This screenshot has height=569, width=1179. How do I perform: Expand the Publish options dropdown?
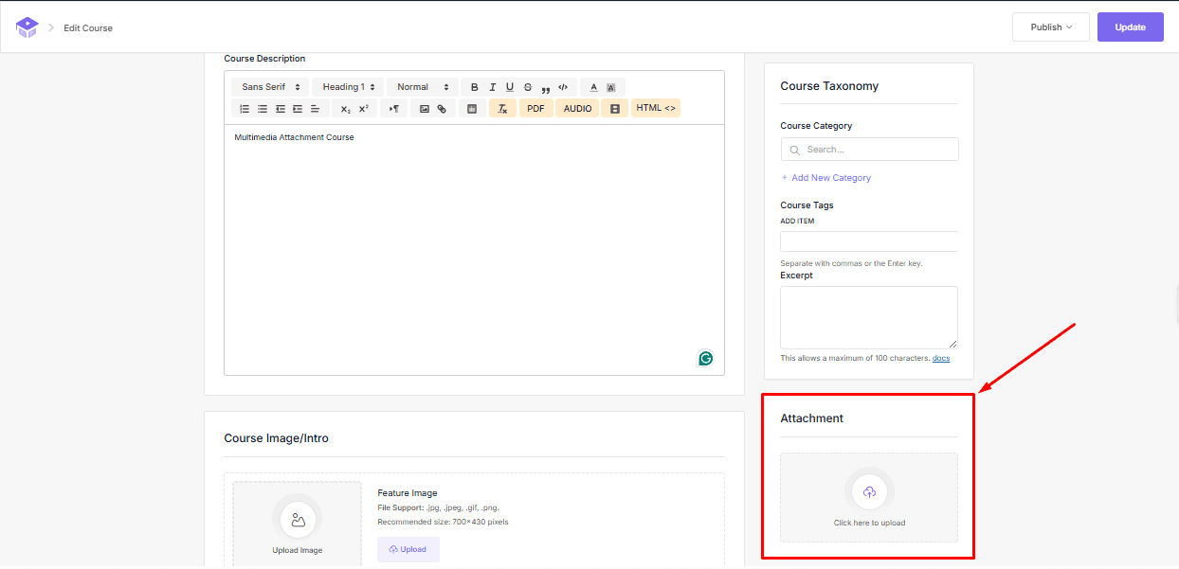(x=1050, y=27)
